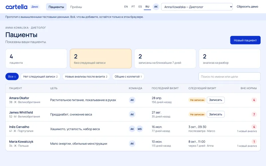The width and height of the screenshot is (266, 166).
Task: Toggle the Нет следующей записи filter
Action: tap(40, 77)
